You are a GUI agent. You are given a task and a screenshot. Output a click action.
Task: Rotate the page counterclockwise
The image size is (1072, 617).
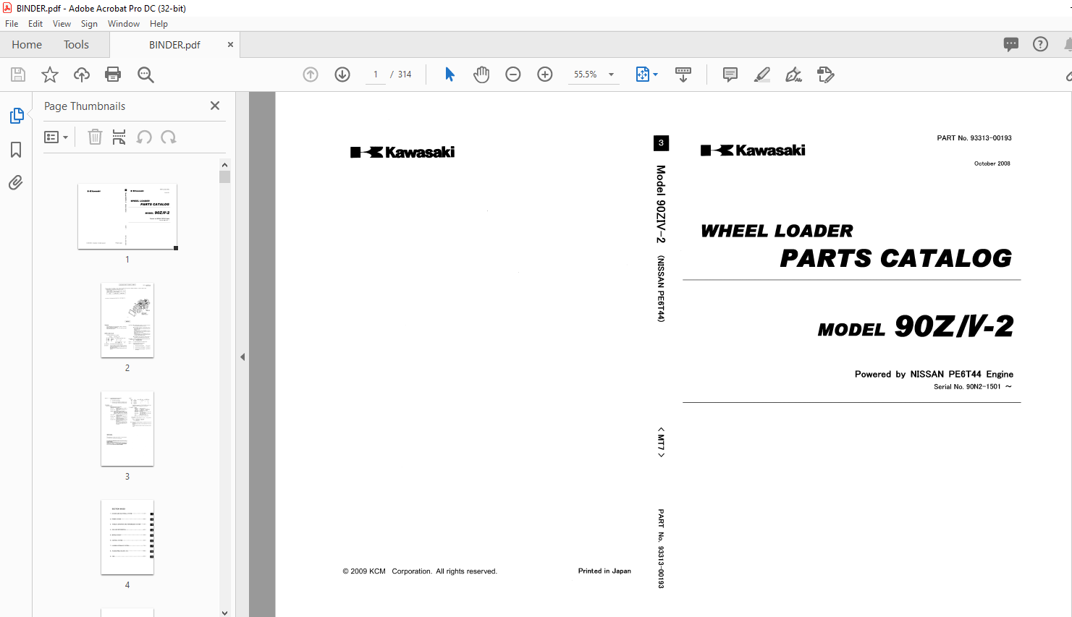coord(144,137)
